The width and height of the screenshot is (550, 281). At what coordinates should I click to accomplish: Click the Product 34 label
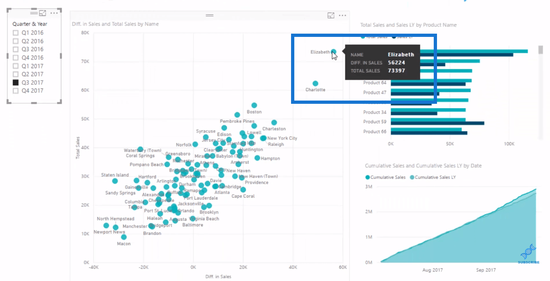point(374,112)
